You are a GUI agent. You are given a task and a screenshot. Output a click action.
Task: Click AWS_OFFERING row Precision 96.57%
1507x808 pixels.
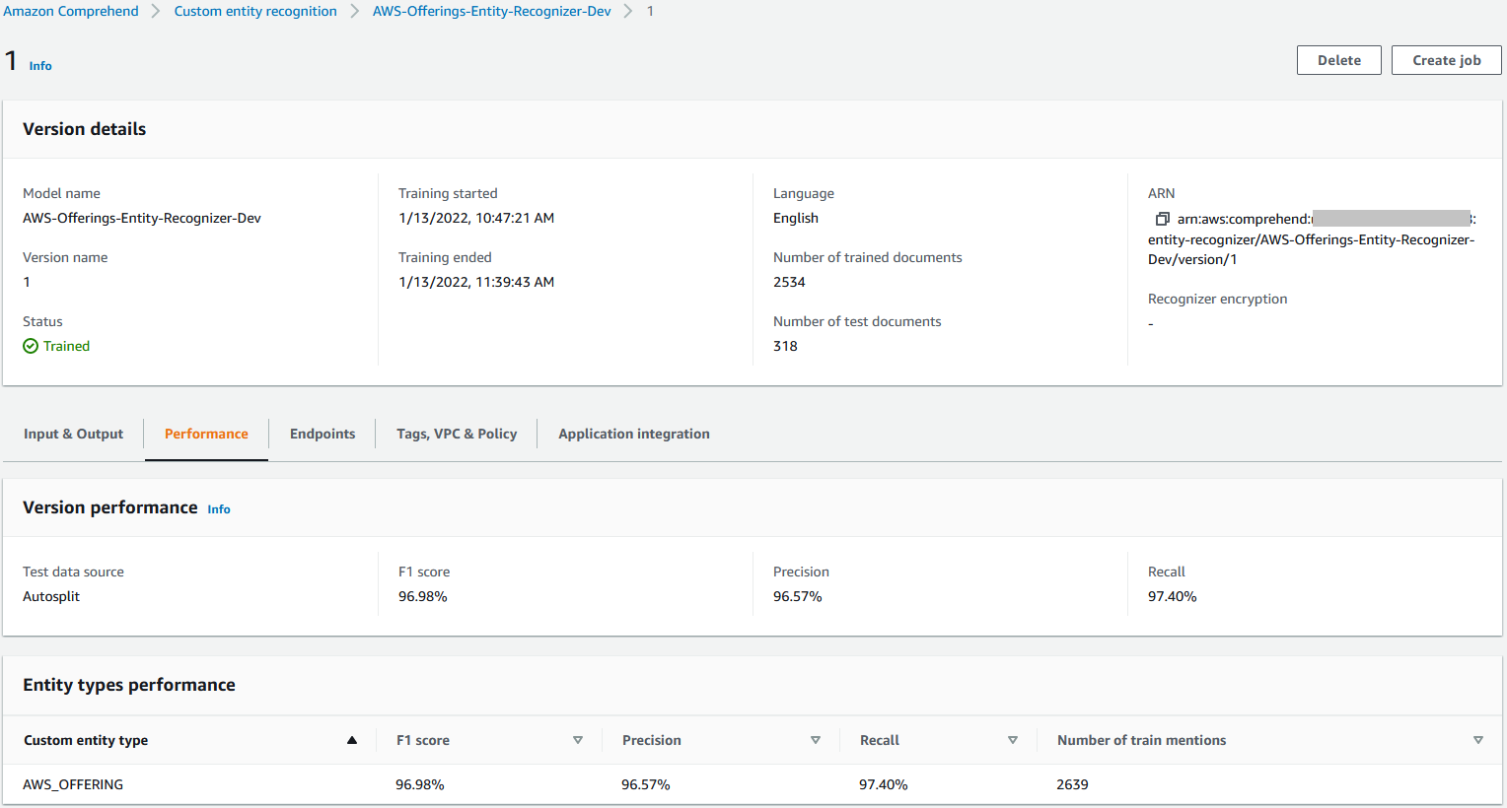click(x=646, y=784)
